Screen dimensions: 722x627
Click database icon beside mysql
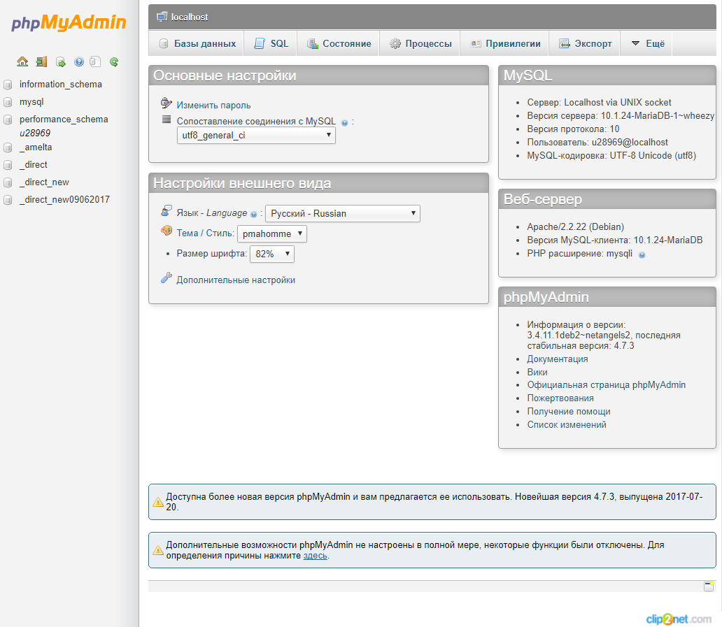pyautogui.click(x=8, y=102)
